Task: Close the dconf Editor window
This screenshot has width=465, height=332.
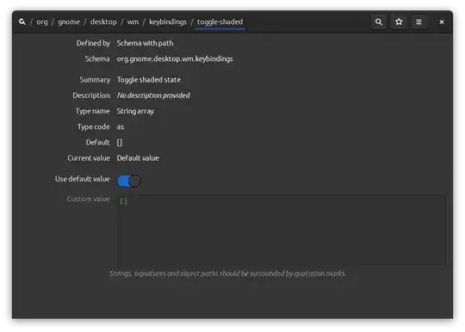Action: 441,22
